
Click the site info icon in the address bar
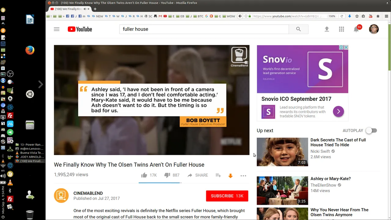[246, 16]
